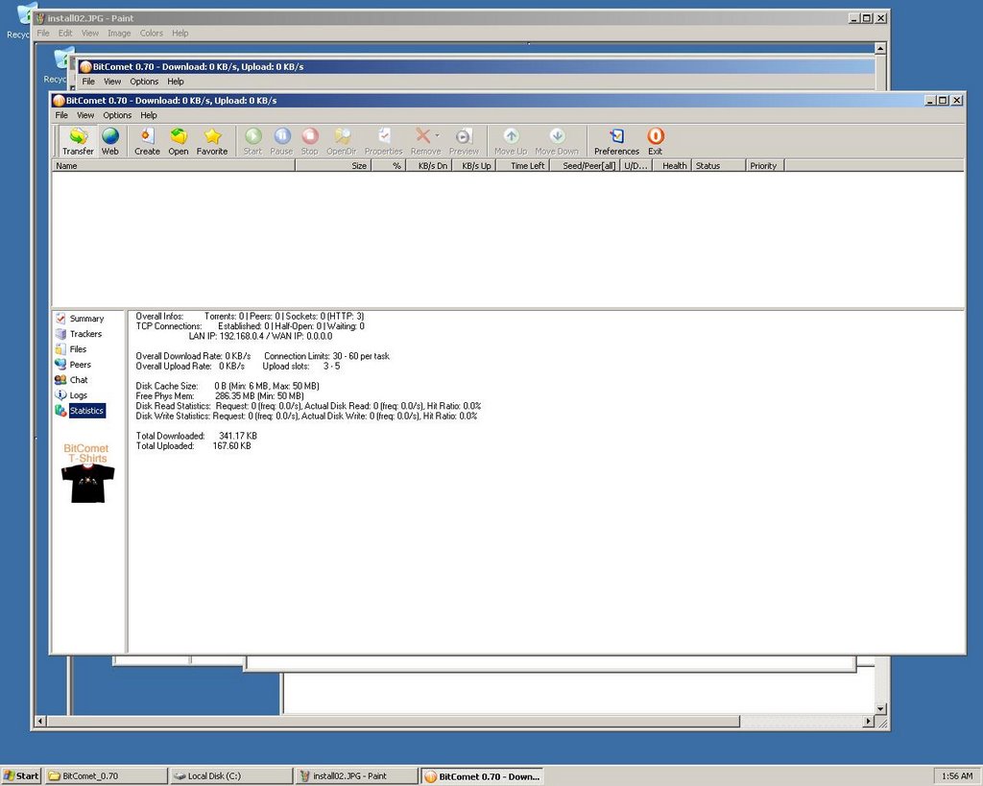Select Files in the side panel

tap(71, 349)
